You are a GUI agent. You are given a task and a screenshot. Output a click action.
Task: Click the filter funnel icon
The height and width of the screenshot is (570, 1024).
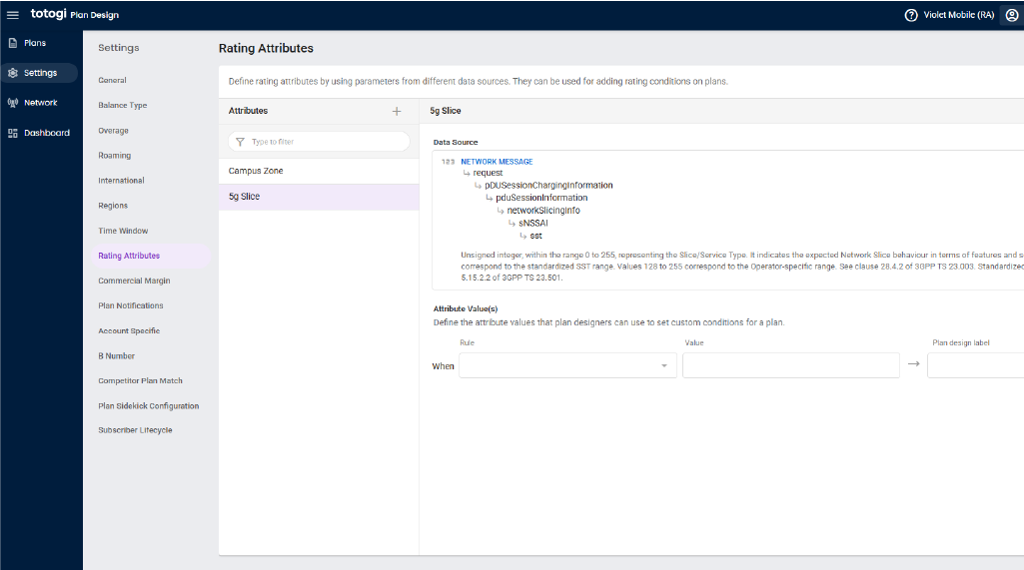[240, 142]
